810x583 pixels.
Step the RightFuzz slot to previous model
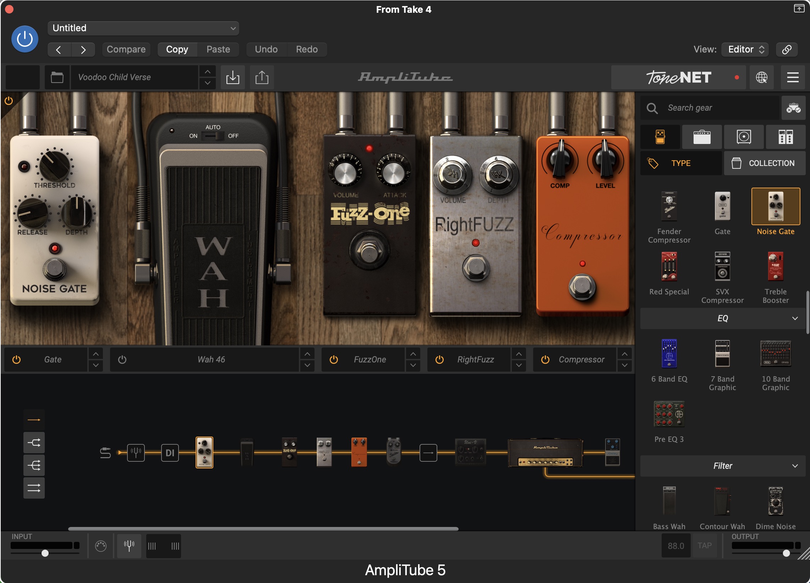click(519, 354)
